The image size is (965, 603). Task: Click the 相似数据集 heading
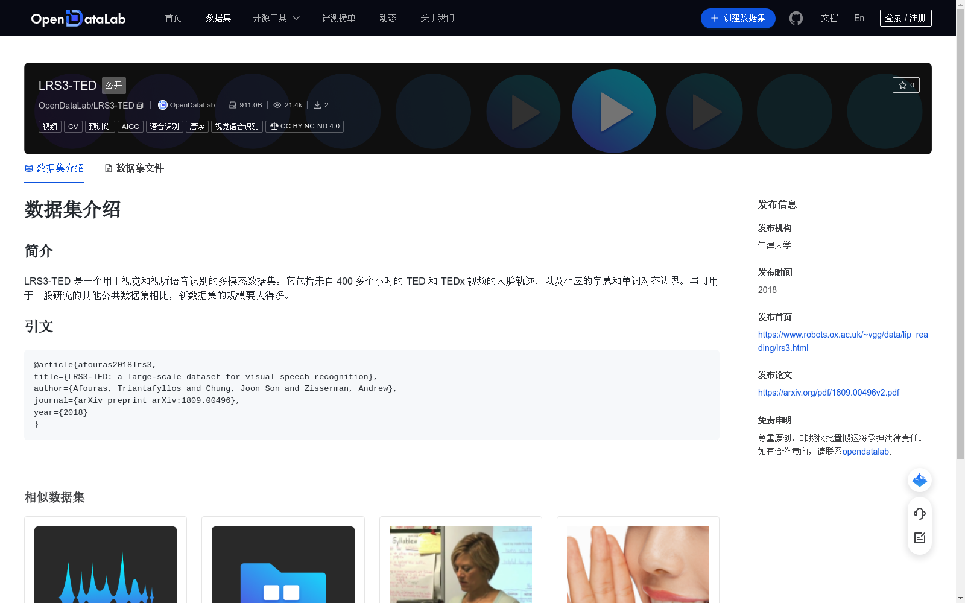tap(54, 497)
